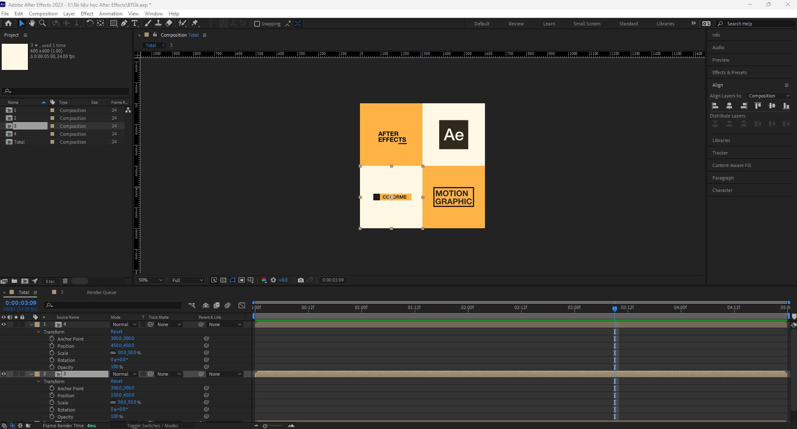This screenshot has width=797, height=429.
Task: Select the Rectangle shape tool
Action: [x=113, y=23]
